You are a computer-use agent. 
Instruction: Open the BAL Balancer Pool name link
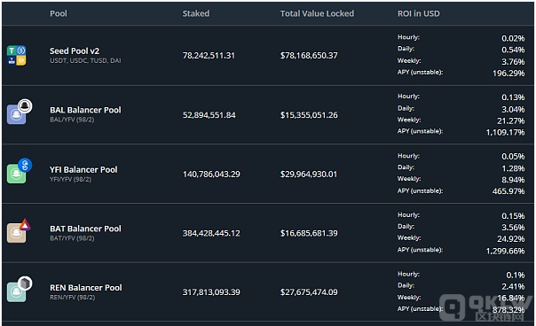pos(85,110)
